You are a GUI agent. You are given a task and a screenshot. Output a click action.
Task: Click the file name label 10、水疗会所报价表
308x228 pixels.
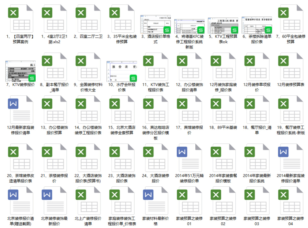tap(122, 87)
